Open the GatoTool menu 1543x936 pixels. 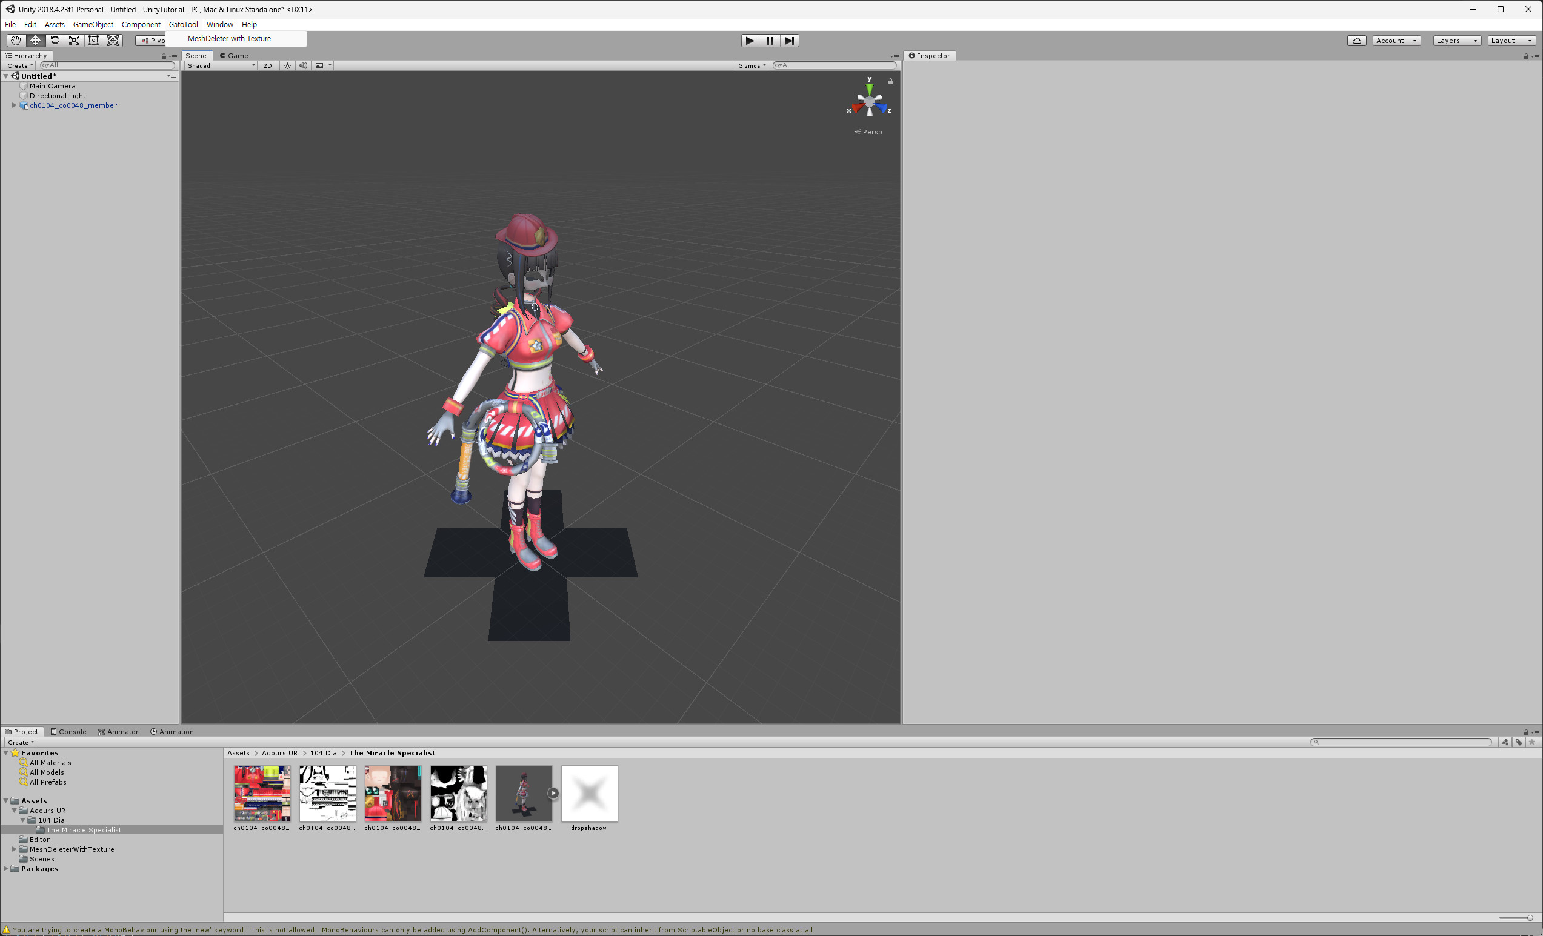pyautogui.click(x=183, y=24)
